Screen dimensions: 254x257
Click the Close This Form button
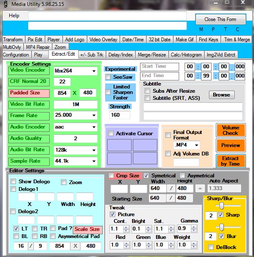[x=220, y=19]
